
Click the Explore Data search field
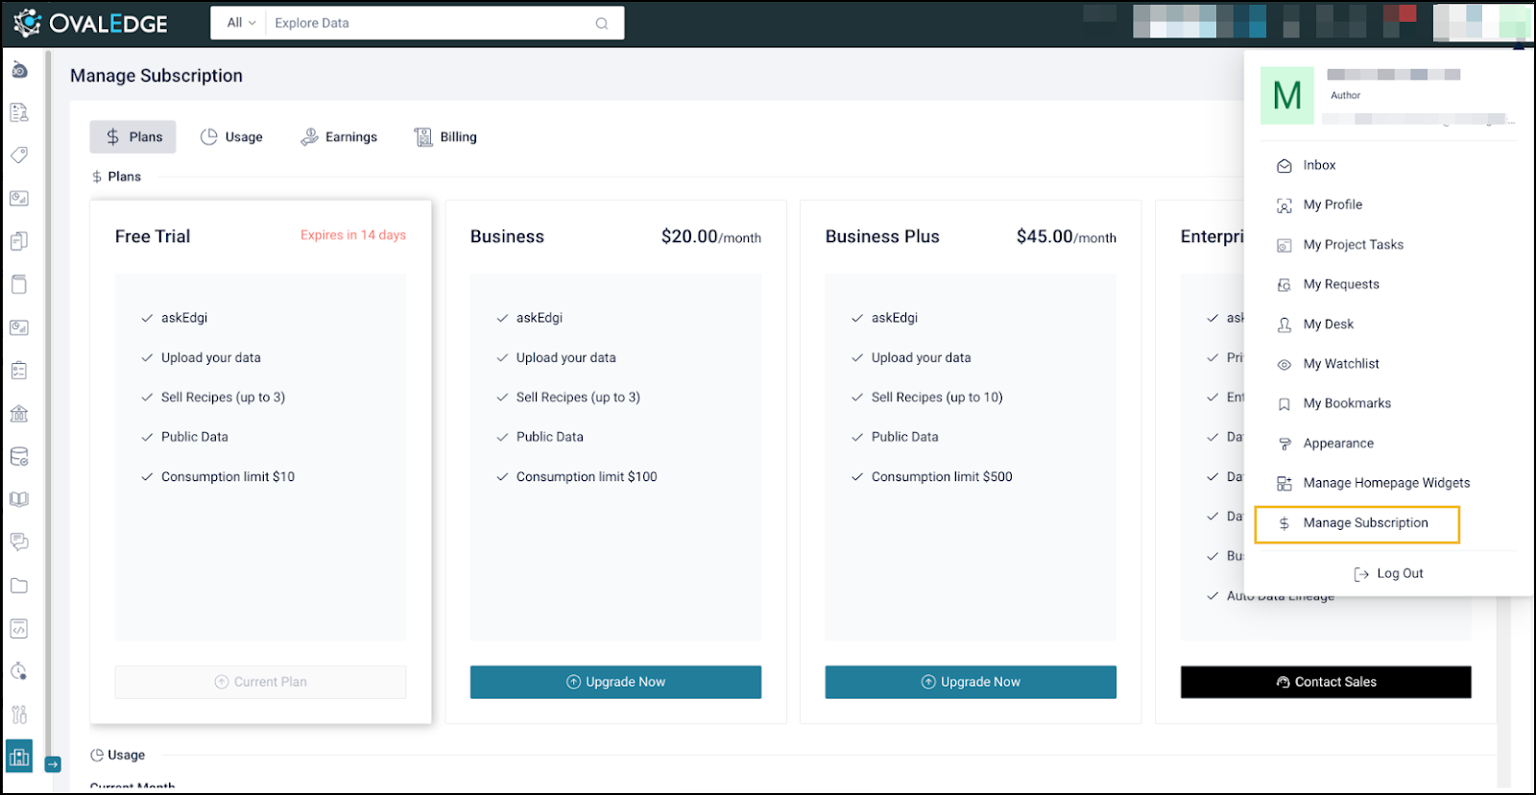(x=427, y=23)
